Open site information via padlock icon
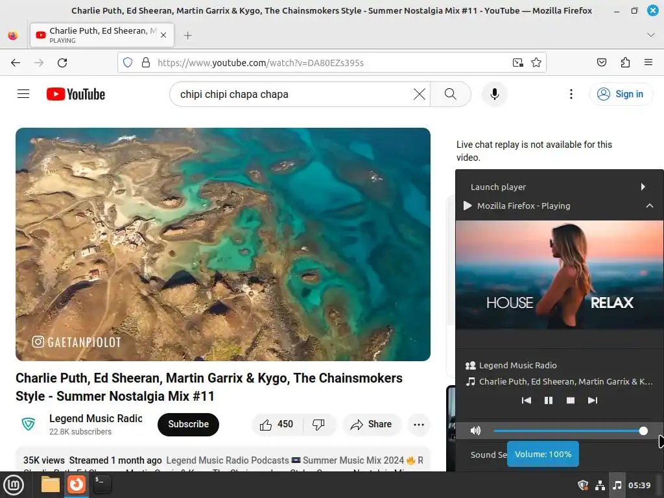The width and height of the screenshot is (664, 498). click(x=146, y=63)
